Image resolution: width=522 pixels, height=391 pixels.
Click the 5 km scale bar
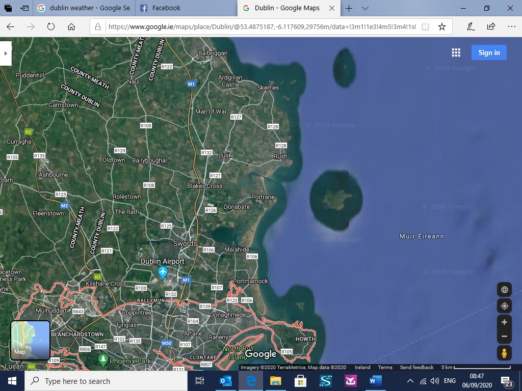pos(476,368)
